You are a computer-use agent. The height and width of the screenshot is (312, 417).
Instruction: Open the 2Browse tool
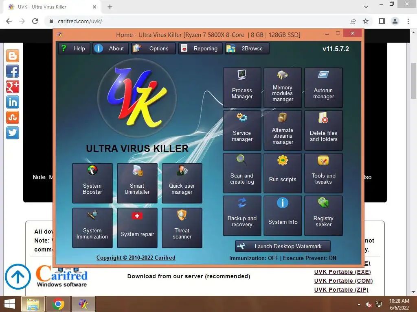tap(247, 49)
